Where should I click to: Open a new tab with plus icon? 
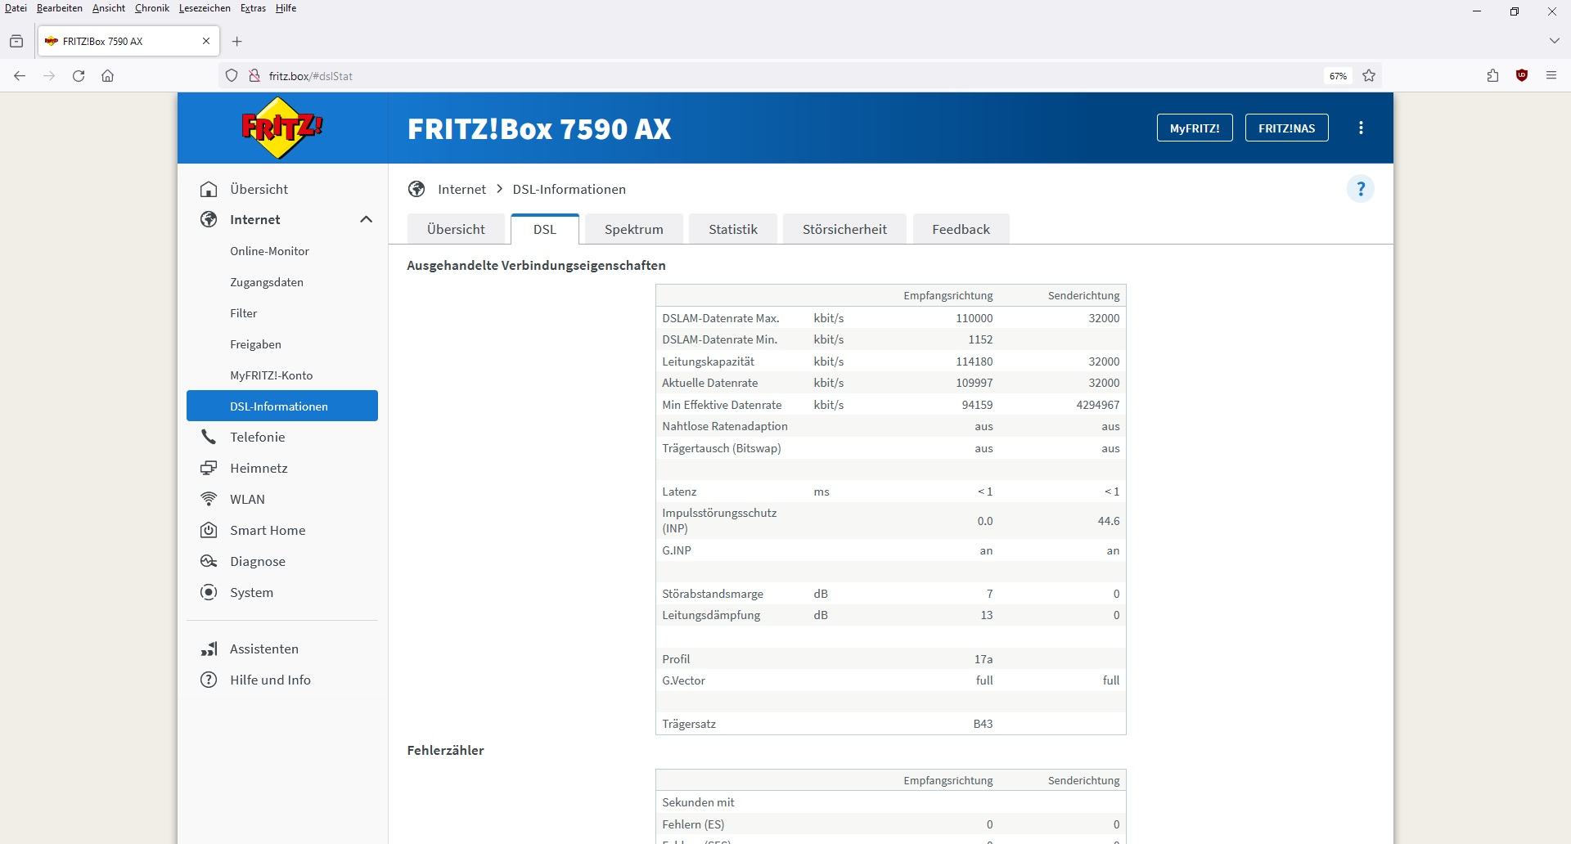(236, 41)
